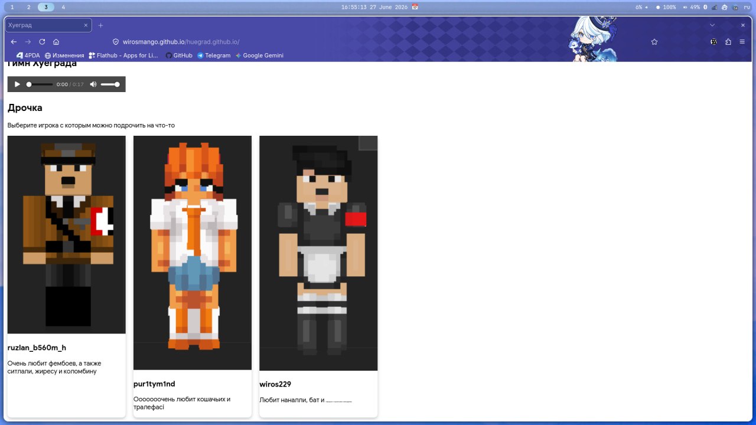The width and height of the screenshot is (756, 425).
Task: Open the Bluetooth tray icon
Action: tap(705, 7)
